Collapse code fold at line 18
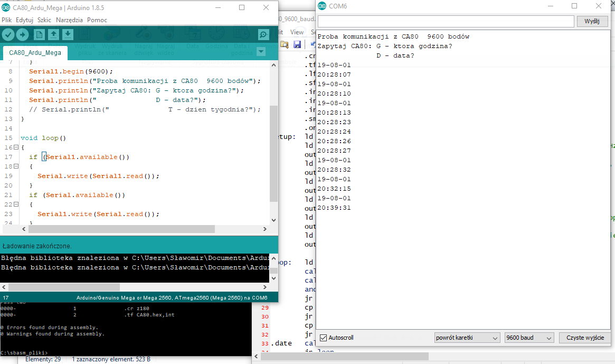The image size is (615, 364). click(16, 166)
